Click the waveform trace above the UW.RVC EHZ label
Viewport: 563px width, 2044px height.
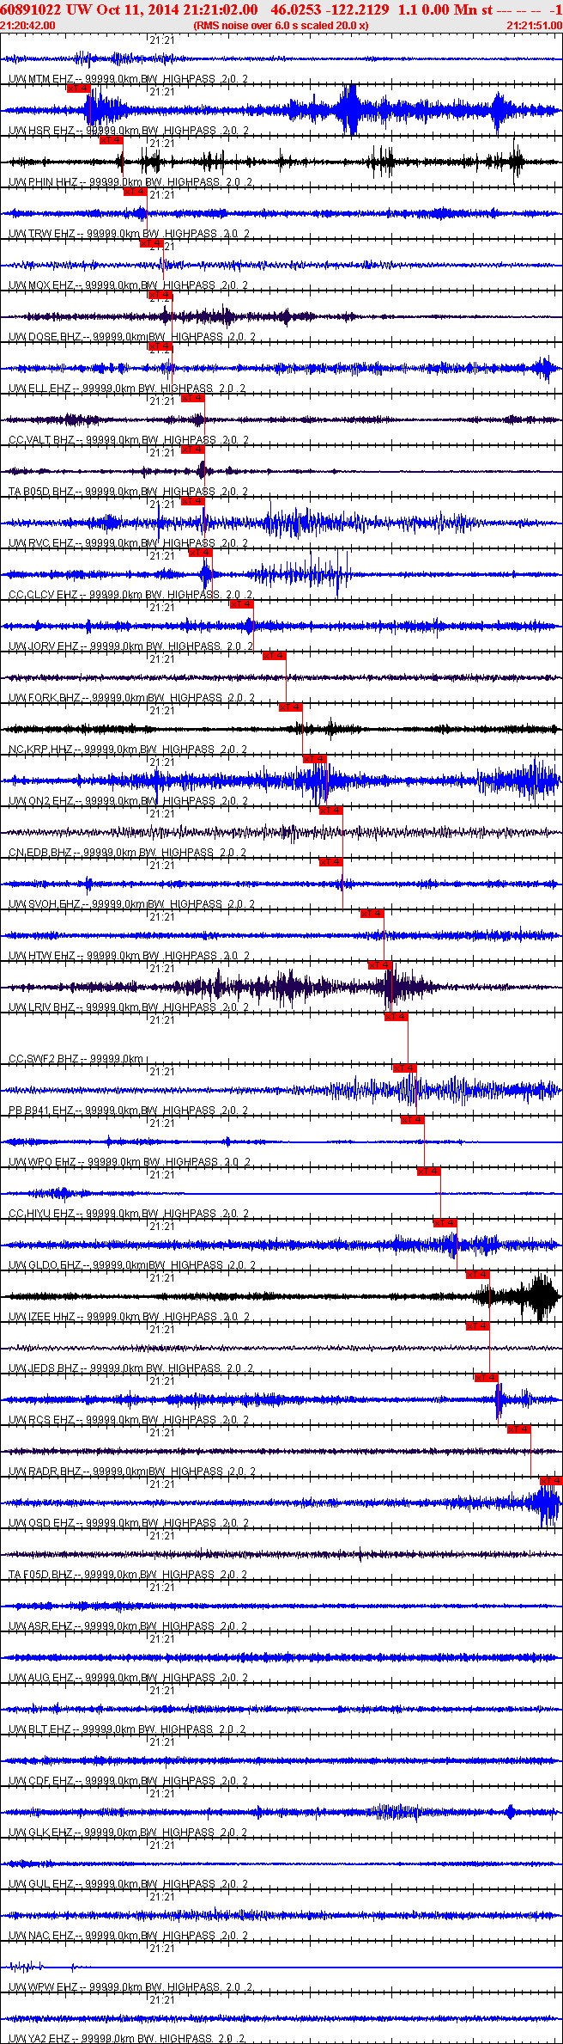tap(281, 523)
